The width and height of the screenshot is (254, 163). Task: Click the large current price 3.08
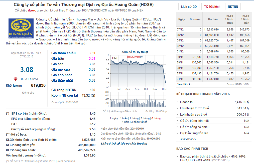click(x=27, y=70)
